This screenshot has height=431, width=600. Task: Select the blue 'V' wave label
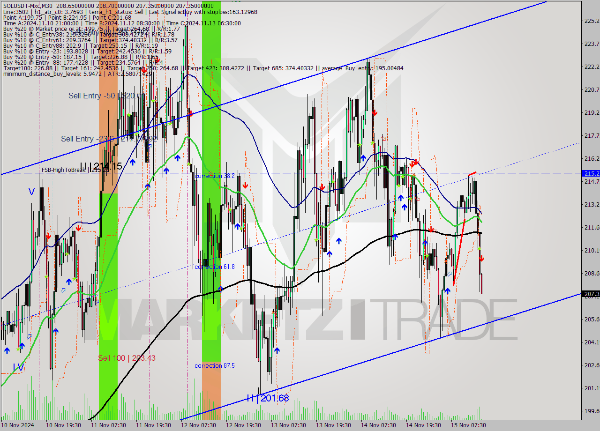31,192
